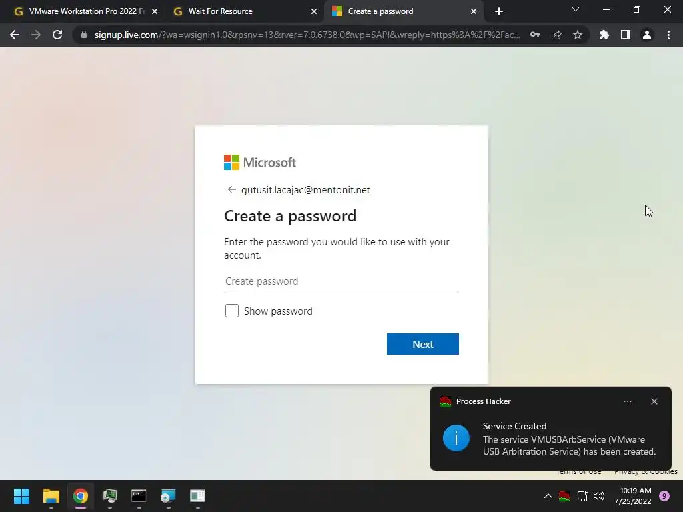Click the browser forward arrow

[36, 35]
